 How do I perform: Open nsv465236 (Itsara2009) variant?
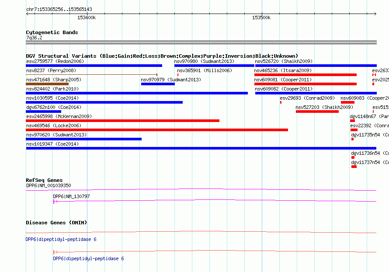[283, 70]
